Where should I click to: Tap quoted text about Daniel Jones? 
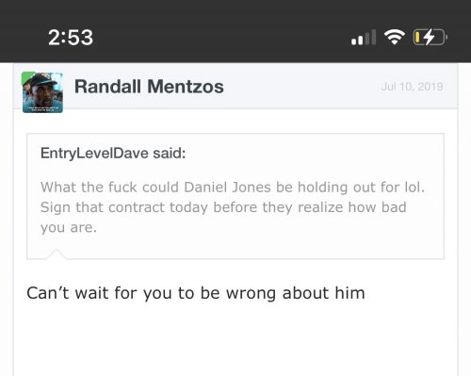click(233, 207)
